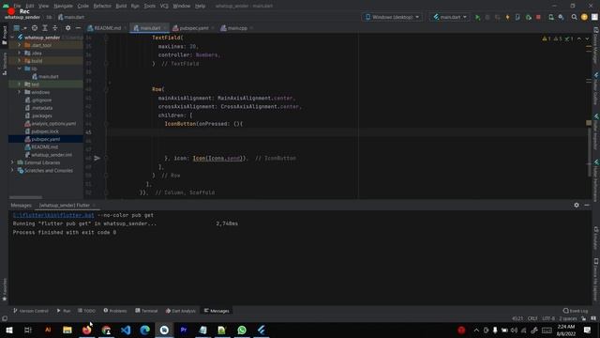Expand the windows folder
The image size is (600, 338).
[x=20, y=92]
